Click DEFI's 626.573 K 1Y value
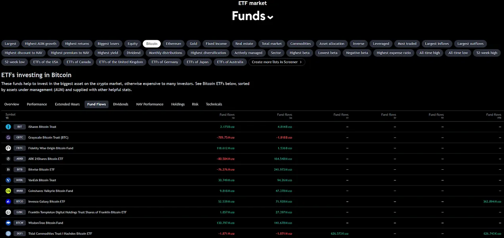Image resolution: width=504 pixels, height=238 pixels. point(340,233)
